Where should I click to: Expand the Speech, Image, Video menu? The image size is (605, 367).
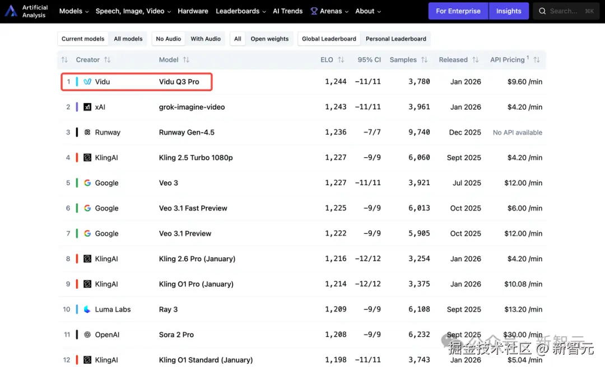pyautogui.click(x=133, y=11)
